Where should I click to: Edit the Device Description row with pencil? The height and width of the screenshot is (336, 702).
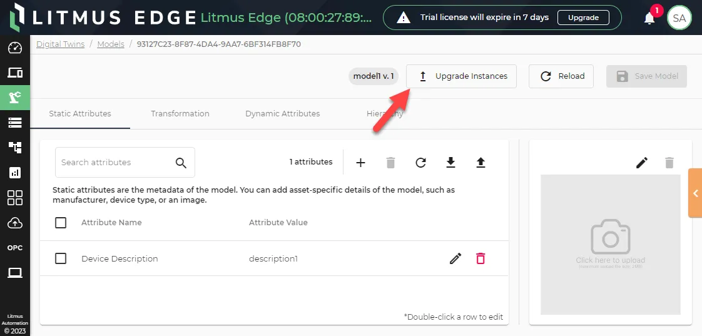(x=455, y=258)
